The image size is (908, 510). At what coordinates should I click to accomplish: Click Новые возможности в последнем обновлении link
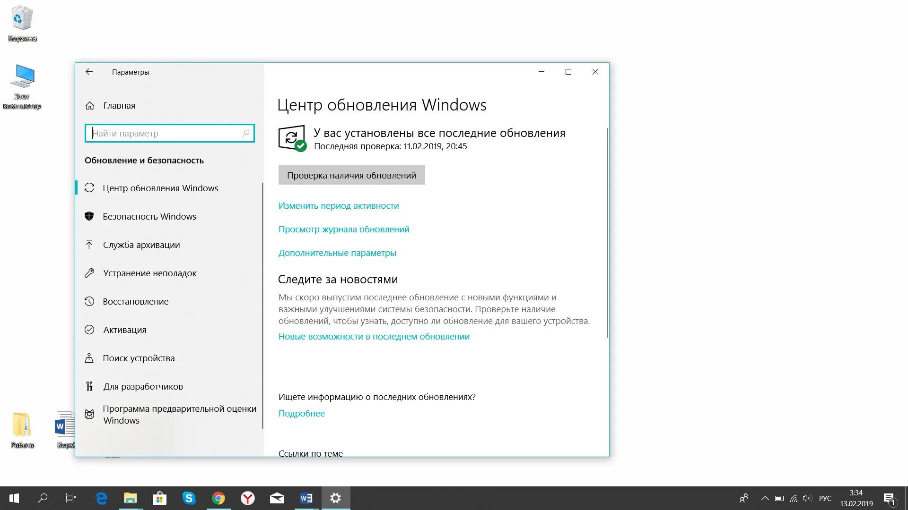point(374,336)
